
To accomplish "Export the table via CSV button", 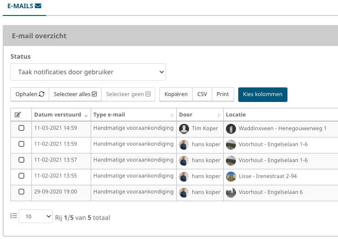I will [202, 94].
